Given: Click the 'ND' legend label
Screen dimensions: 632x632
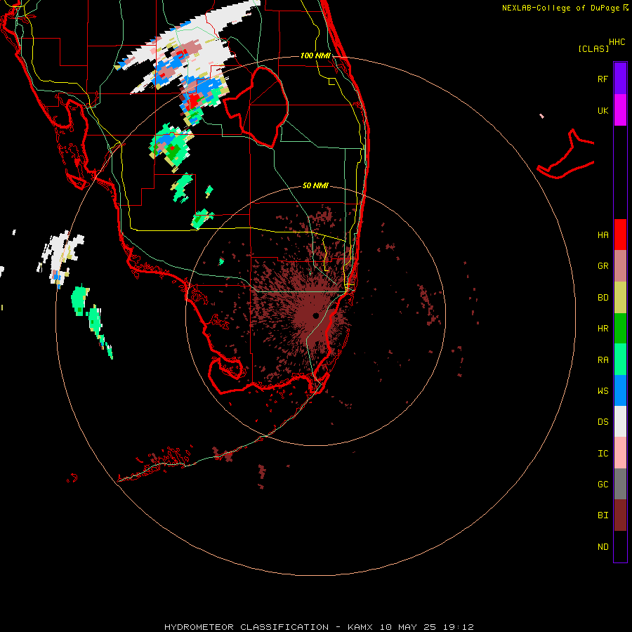Looking at the screenshot, I should point(603,547).
